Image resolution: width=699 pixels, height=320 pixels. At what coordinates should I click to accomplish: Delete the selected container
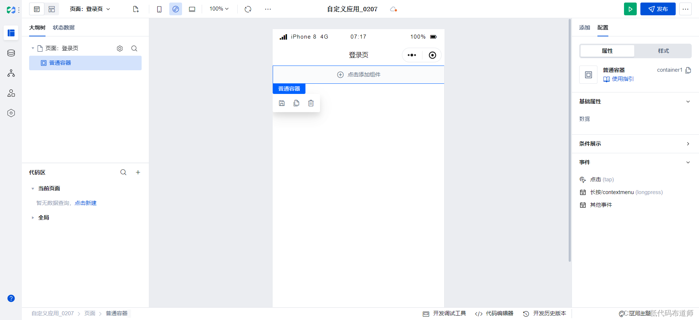(x=311, y=103)
